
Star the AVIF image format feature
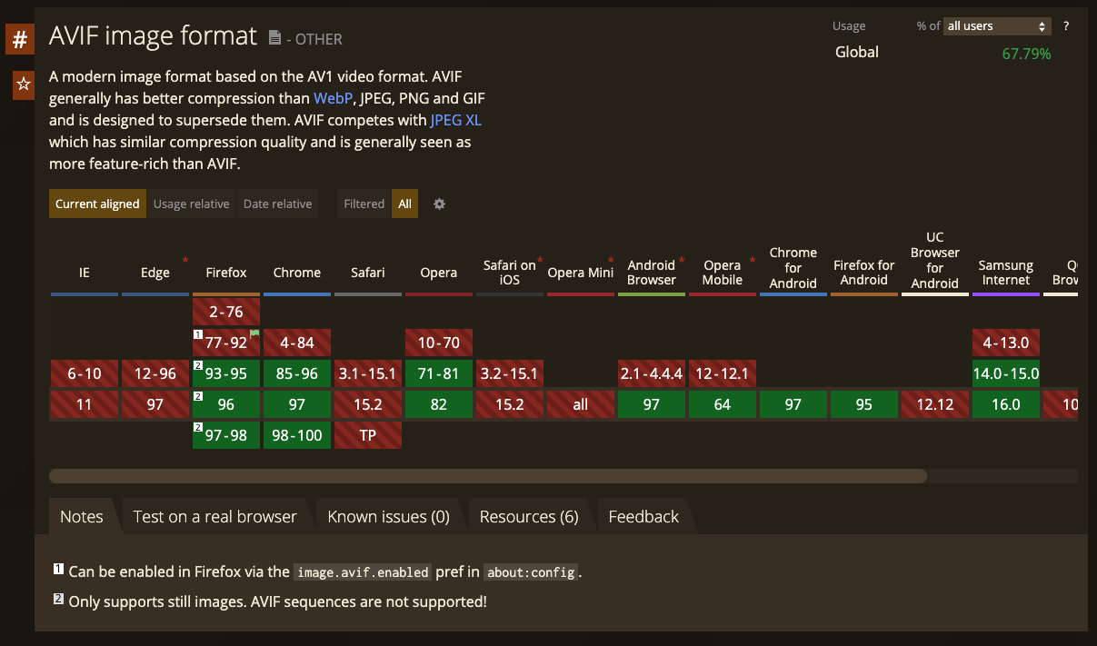point(23,84)
